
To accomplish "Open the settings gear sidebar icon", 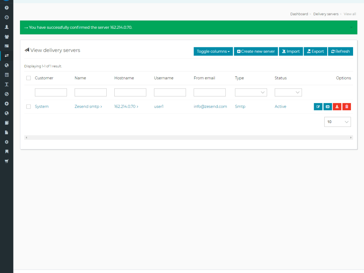I will tap(7, 142).
